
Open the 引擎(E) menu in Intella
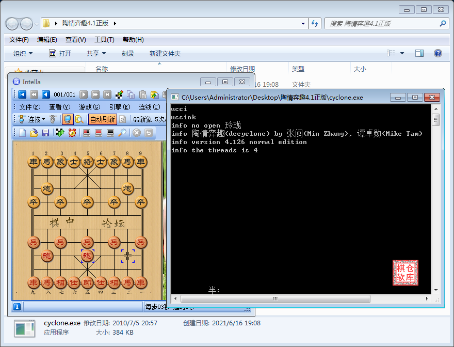(120, 107)
